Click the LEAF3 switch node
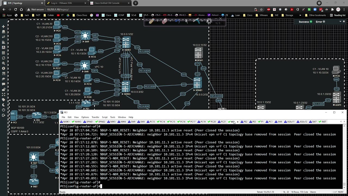Viewport: 348px width, 196px height. (x=336, y=98)
